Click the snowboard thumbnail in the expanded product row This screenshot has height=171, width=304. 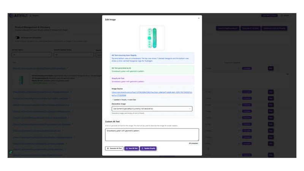[x=21, y=80]
